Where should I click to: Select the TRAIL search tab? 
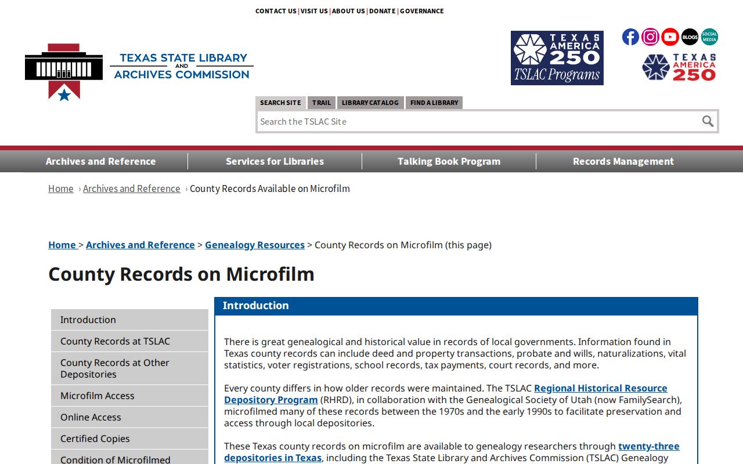(322, 103)
